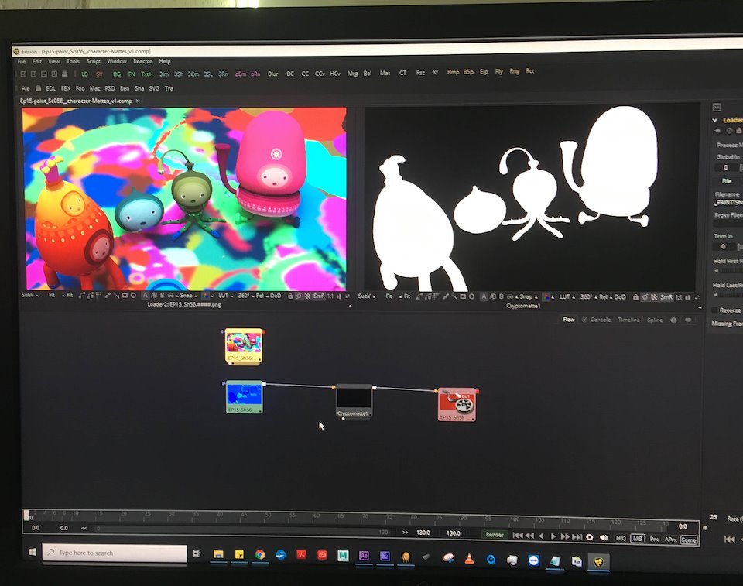The width and height of the screenshot is (743, 586).
Task: Click the print icon in top toolbar
Action: [65, 74]
